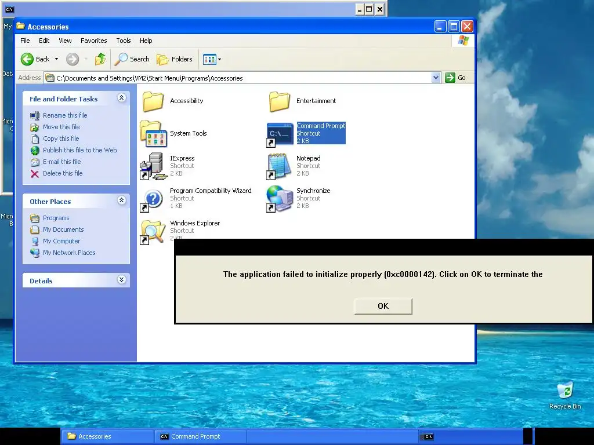Open the background Command Prompt window system icon
594x445 pixels.
(x=10, y=9)
